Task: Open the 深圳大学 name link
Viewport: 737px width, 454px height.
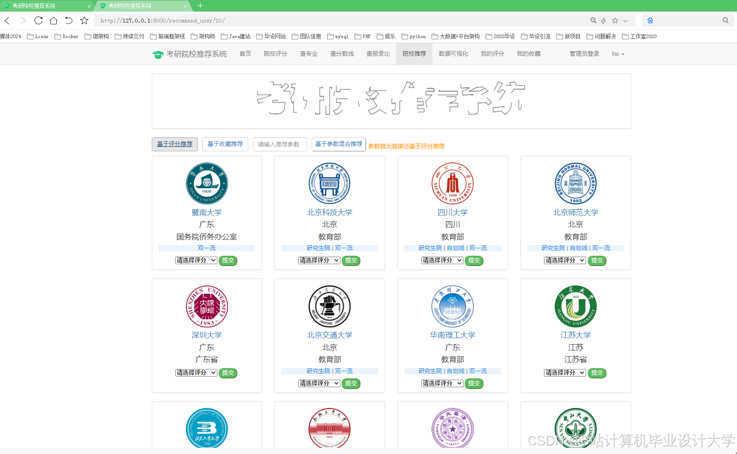Action: (207, 335)
